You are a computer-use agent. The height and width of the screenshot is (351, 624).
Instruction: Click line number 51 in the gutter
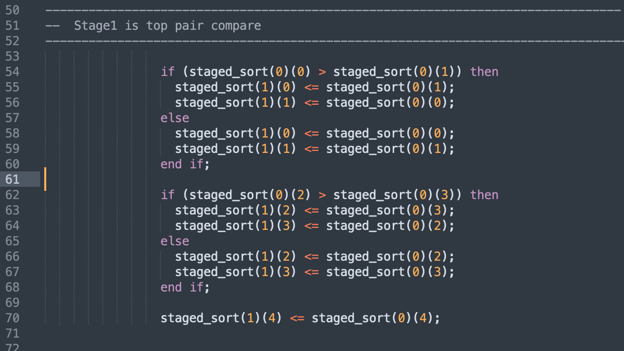[x=12, y=26]
